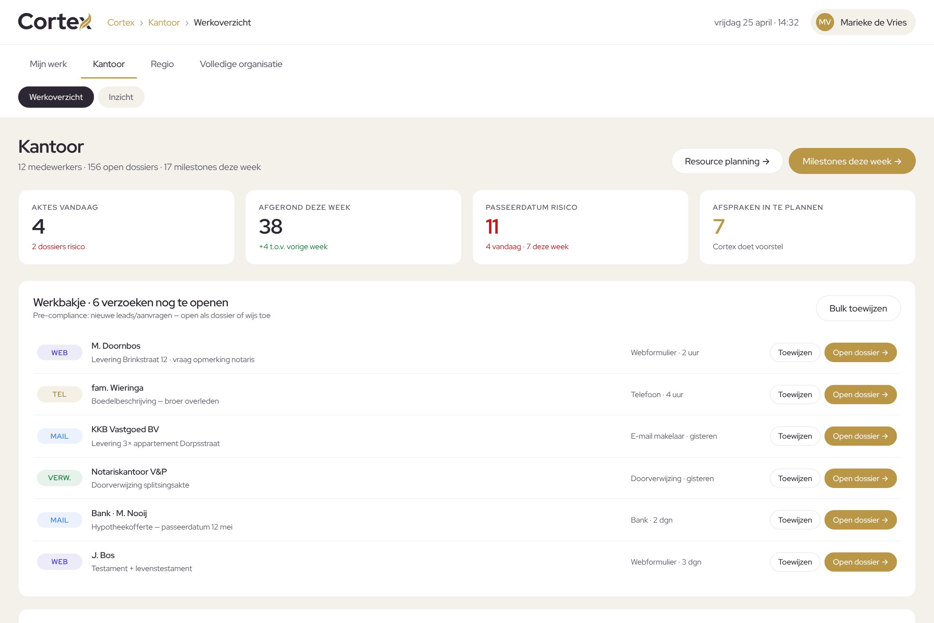Select the TEL badge for fam. Wieringa
The height and width of the screenshot is (623, 934).
(60, 394)
